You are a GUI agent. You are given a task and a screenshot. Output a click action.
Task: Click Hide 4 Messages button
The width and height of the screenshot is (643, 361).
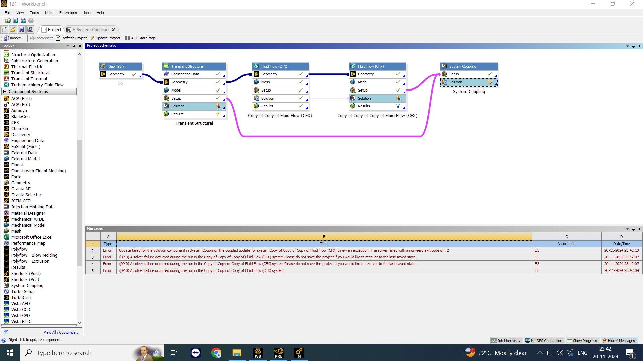tap(619, 340)
